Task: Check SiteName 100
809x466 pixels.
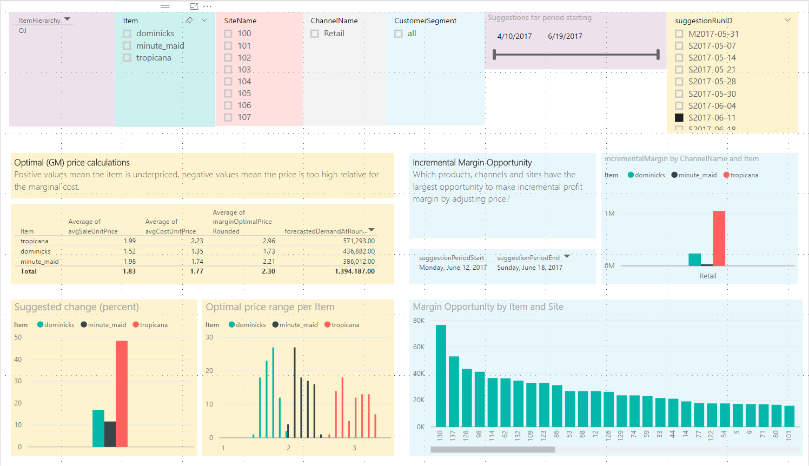Action: tap(228, 34)
